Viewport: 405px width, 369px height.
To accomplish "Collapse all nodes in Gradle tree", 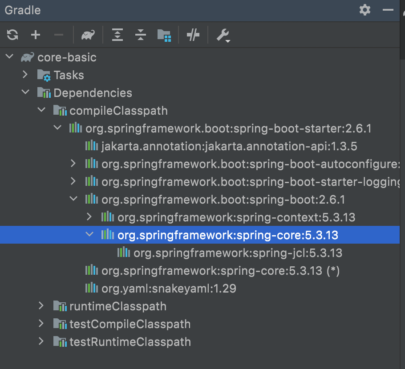I will [141, 35].
